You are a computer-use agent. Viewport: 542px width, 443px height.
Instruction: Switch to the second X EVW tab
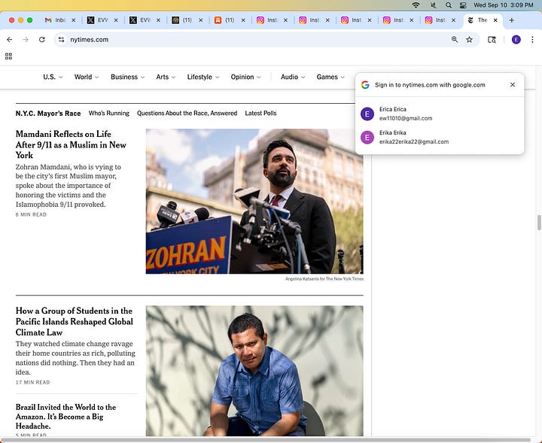point(145,20)
